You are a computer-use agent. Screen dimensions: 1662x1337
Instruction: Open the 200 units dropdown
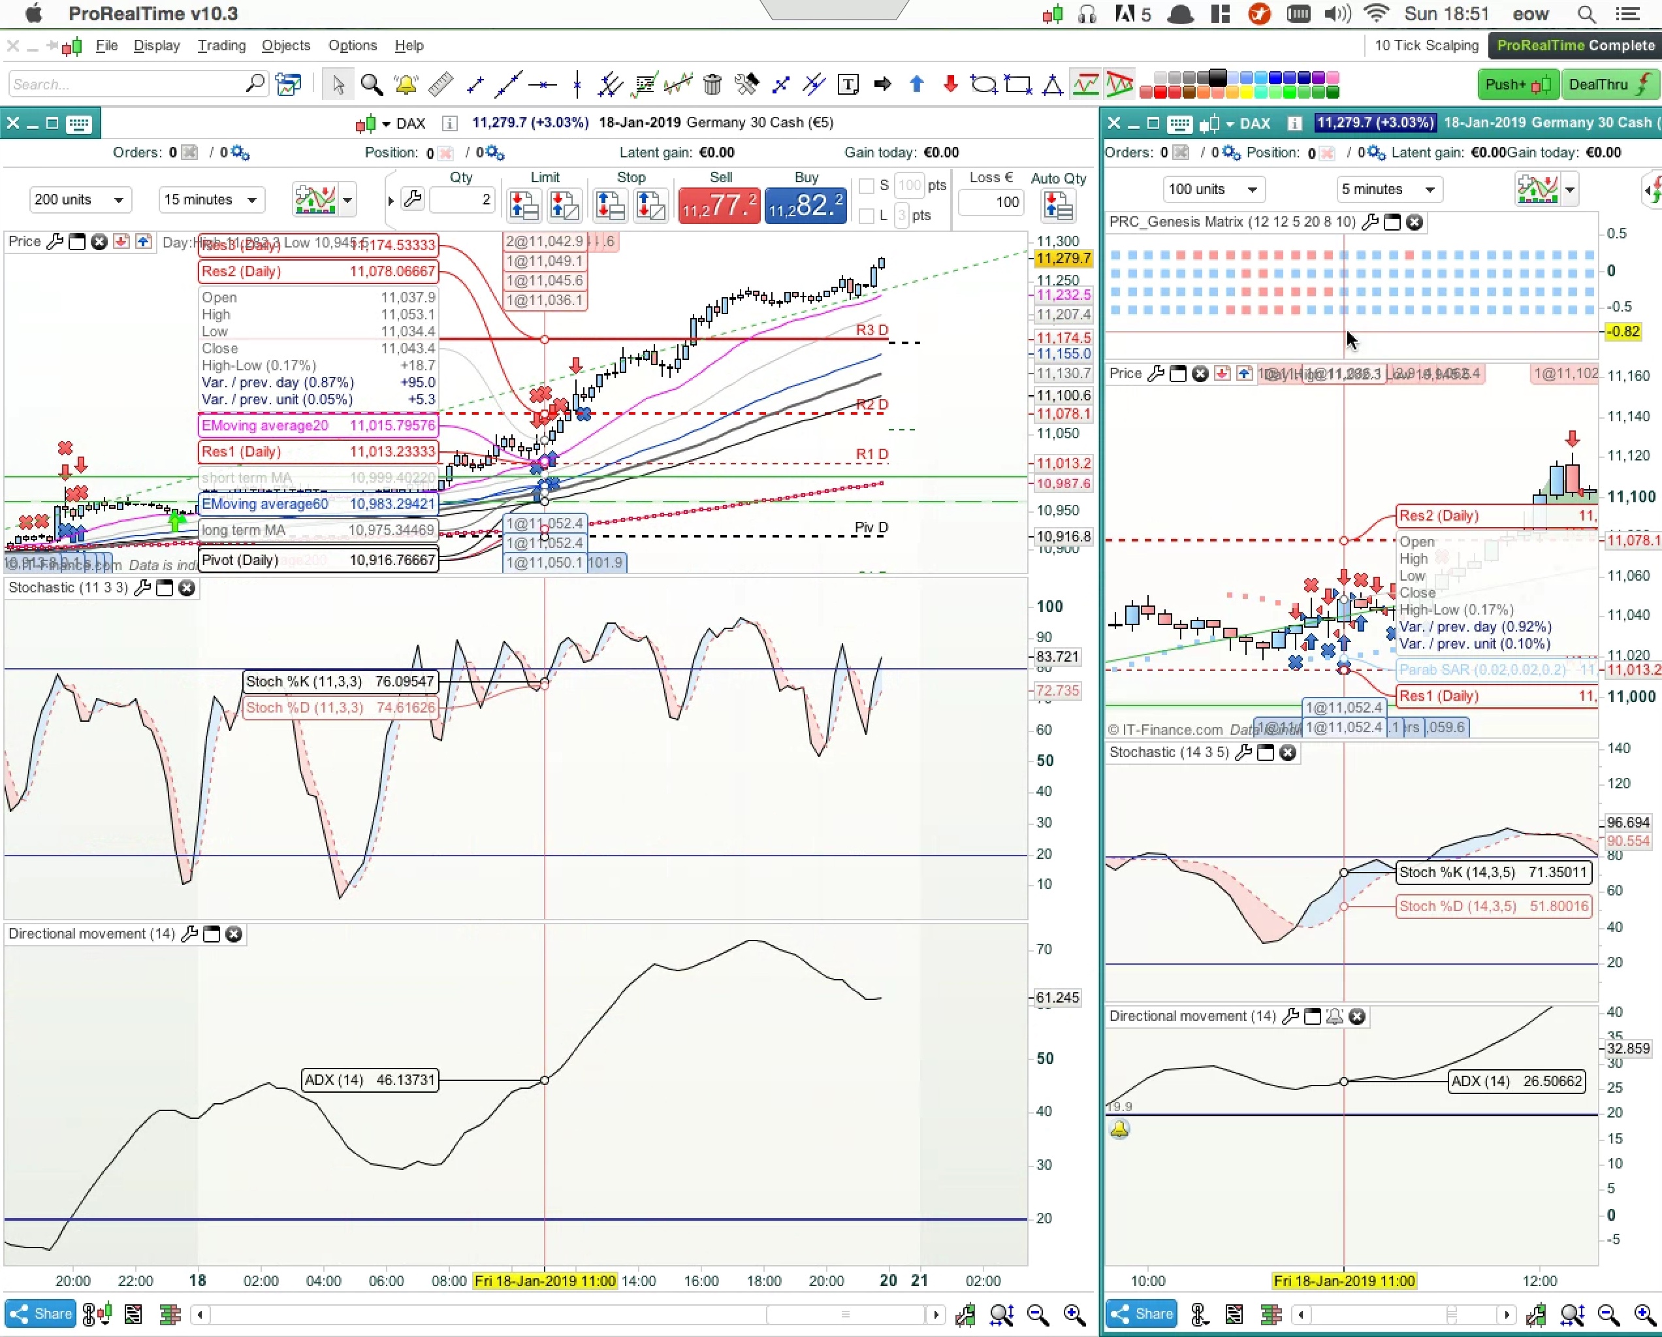tap(80, 200)
